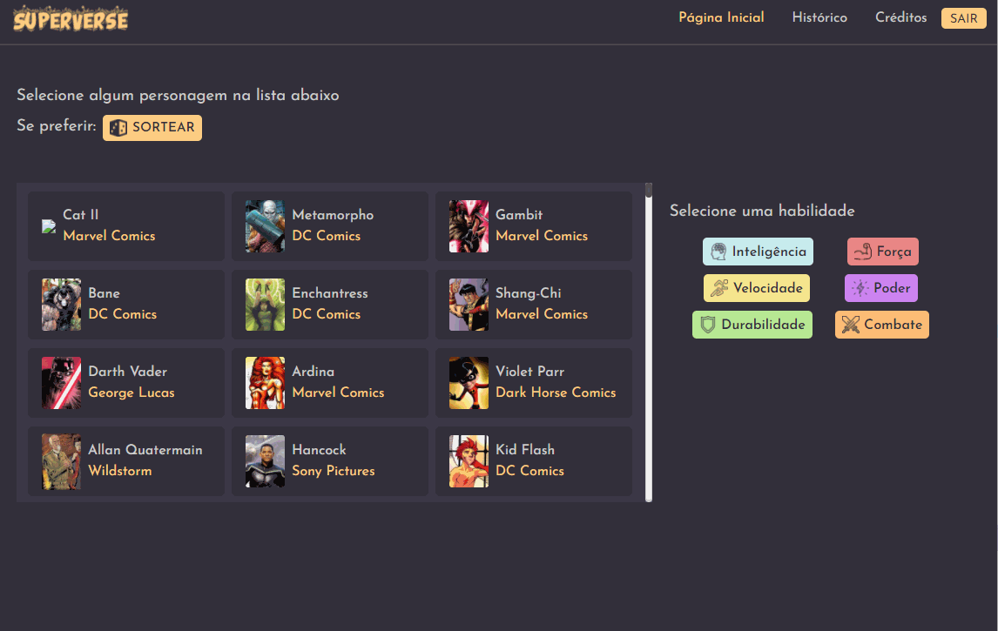This screenshot has width=998, height=631.
Task: Open the Créditos page
Action: point(900,17)
